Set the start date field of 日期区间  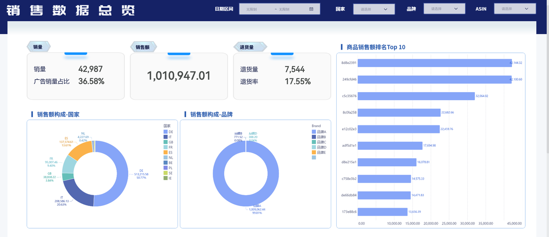pos(258,9)
